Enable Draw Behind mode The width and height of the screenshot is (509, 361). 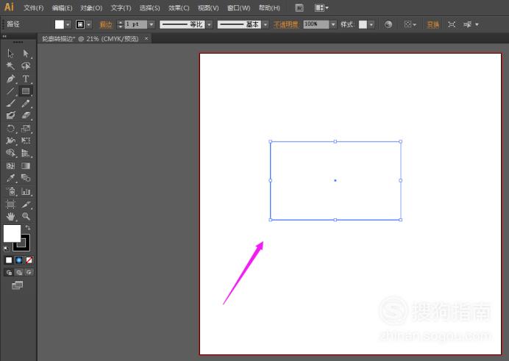click(x=19, y=273)
